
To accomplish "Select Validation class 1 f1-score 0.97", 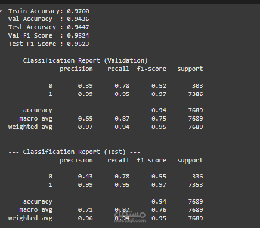I will tap(159, 94).
